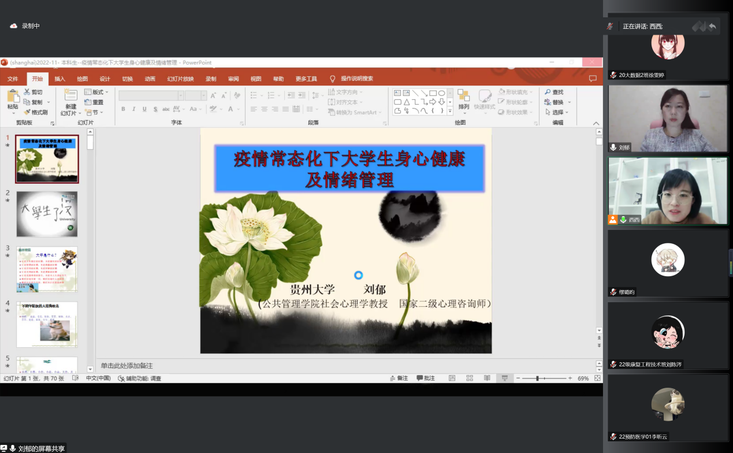Select the 格式刷 Format Painter tool
The height and width of the screenshot is (453, 733).
click(27, 112)
